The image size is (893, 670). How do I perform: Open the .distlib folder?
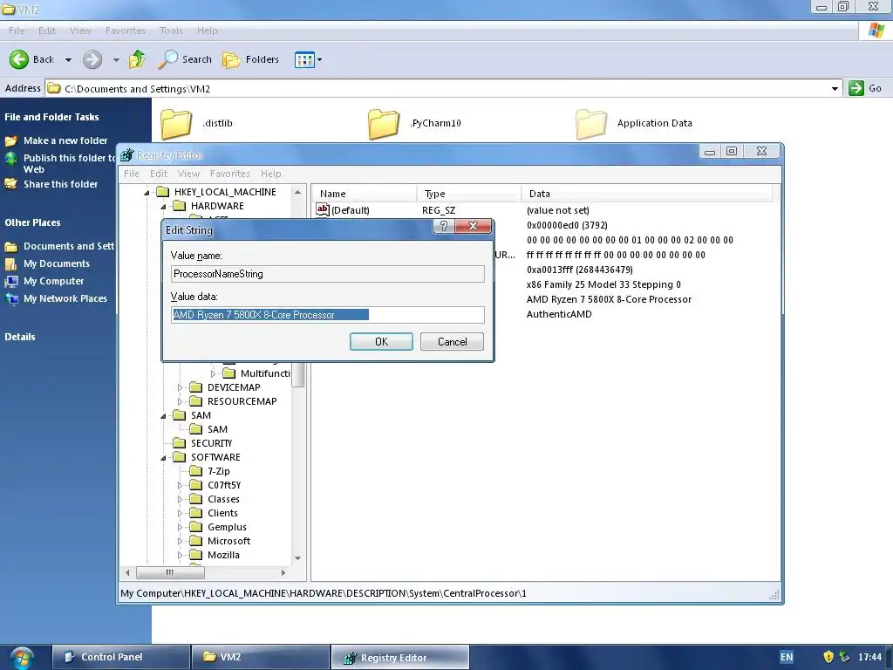197,123
